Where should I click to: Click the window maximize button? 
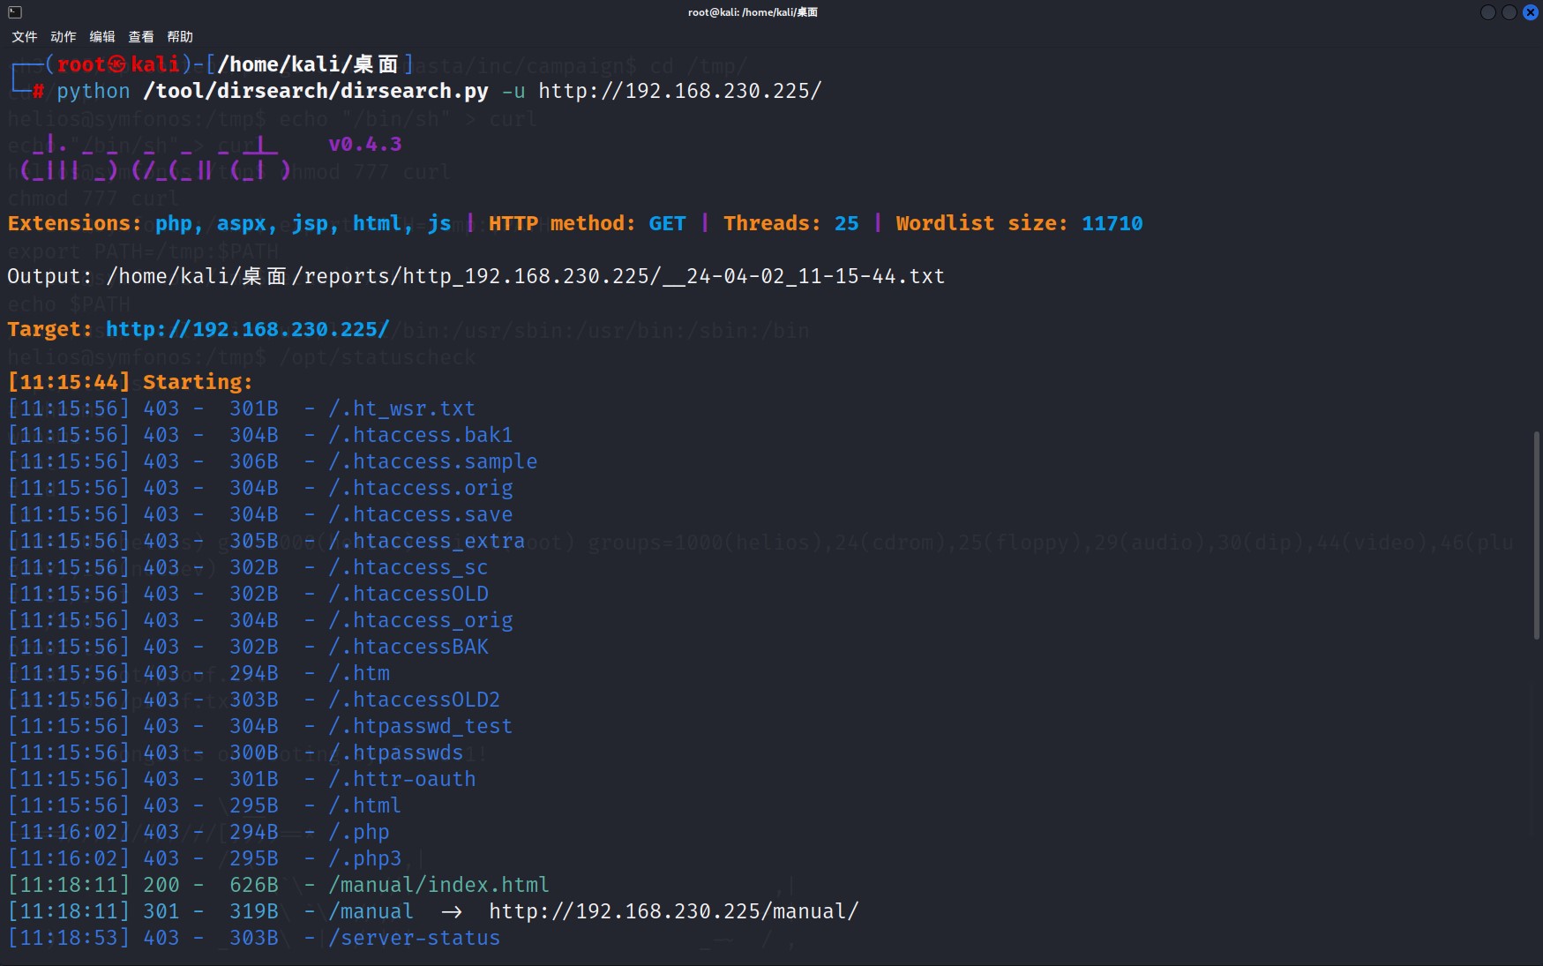pos(1509,11)
